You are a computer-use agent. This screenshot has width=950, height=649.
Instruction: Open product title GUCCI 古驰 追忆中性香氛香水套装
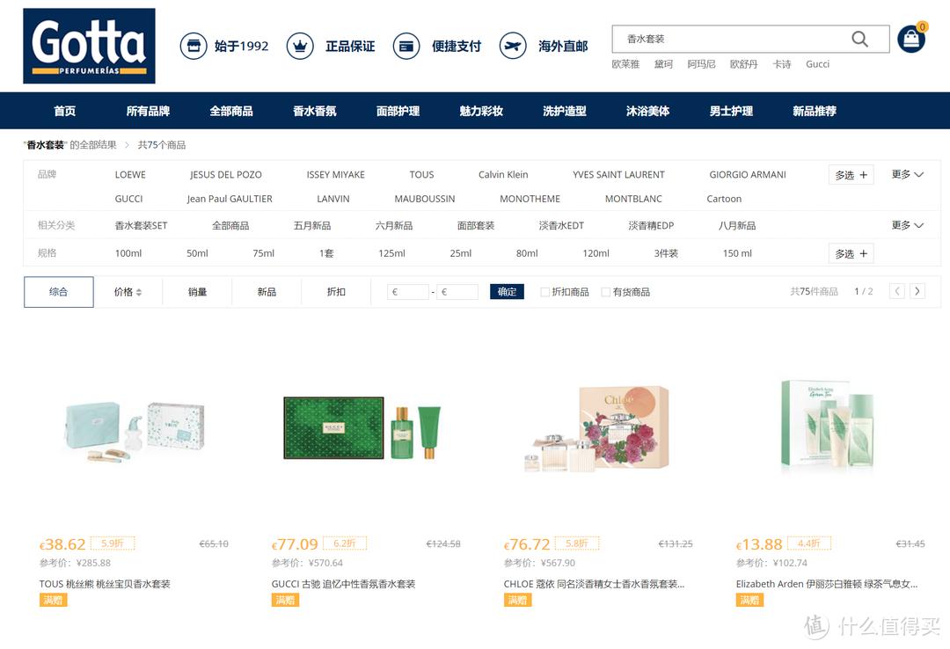344,584
